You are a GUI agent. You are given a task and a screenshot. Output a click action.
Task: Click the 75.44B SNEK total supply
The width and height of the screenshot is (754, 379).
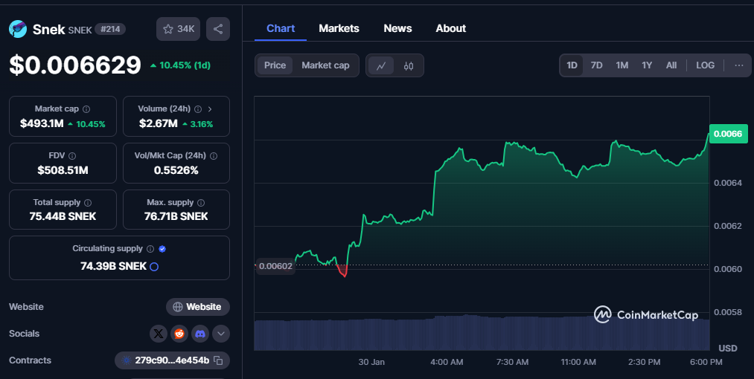click(63, 217)
